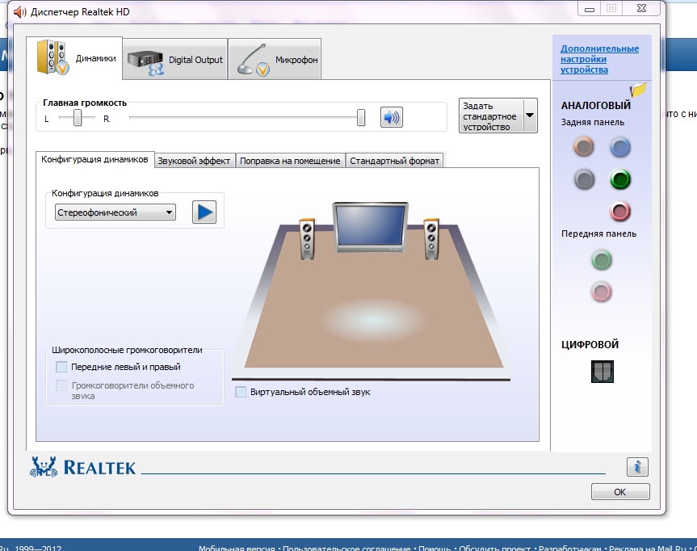This screenshot has width=697, height=551.
Task: Enable Передние левый и правый checkbox
Action: pyautogui.click(x=61, y=367)
